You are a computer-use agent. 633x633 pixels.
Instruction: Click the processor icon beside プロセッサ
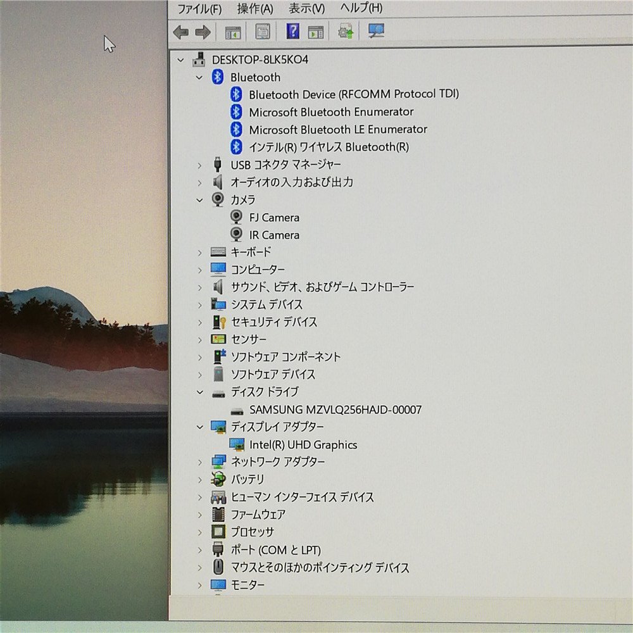click(218, 532)
